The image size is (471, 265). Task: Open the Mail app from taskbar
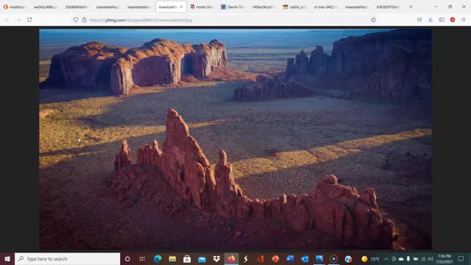pos(202,258)
